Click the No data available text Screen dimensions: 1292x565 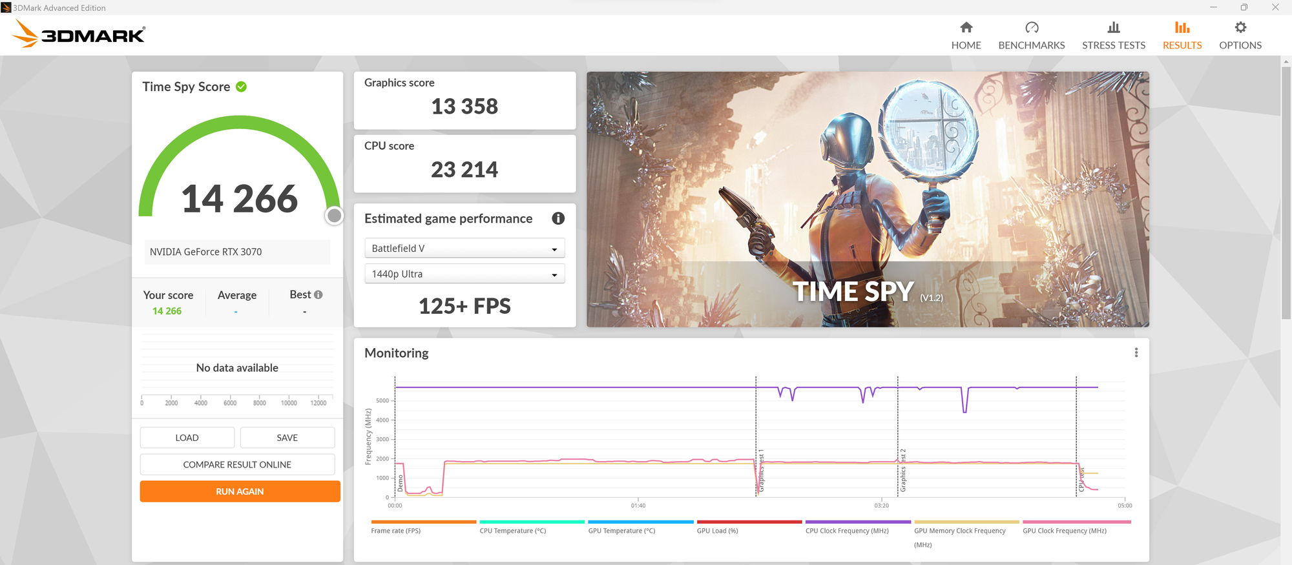237,368
